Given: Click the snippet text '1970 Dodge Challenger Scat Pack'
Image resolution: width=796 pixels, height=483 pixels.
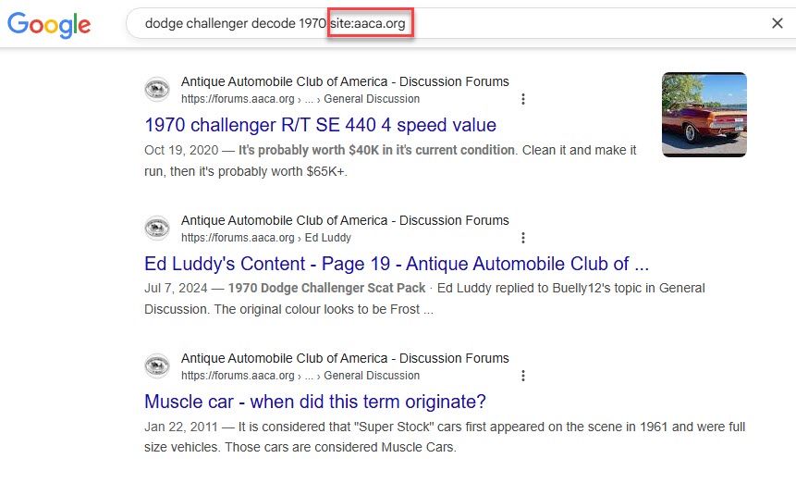Looking at the screenshot, I should [326, 288].
